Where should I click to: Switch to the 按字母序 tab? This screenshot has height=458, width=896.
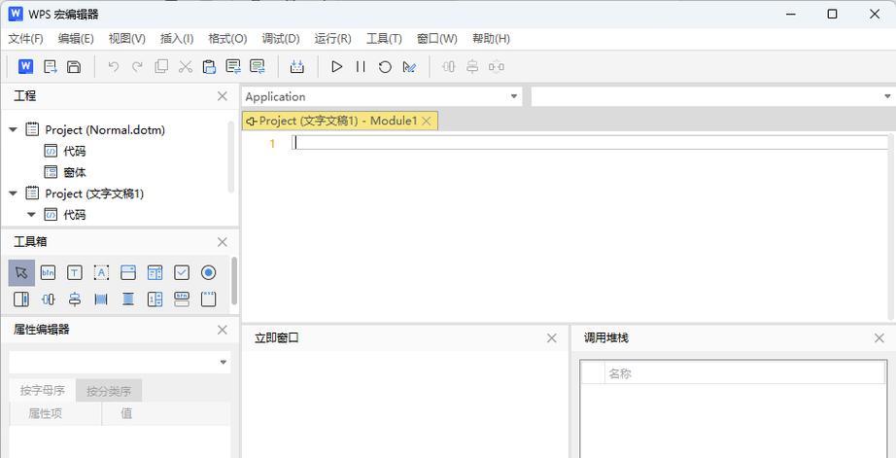43,391
